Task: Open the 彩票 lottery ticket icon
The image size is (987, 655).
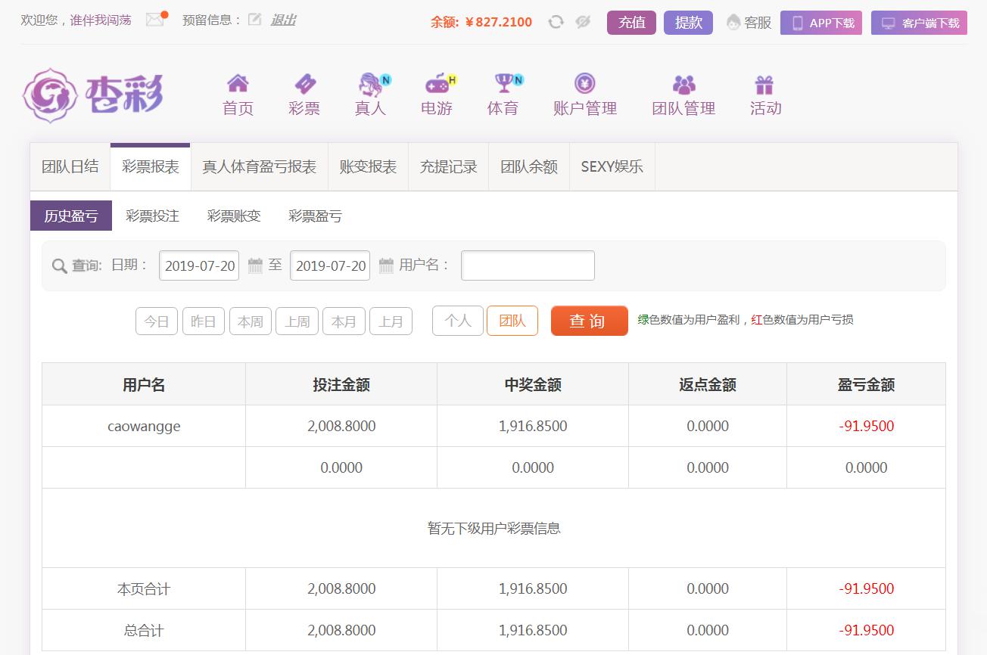Action: click(304, 83)
